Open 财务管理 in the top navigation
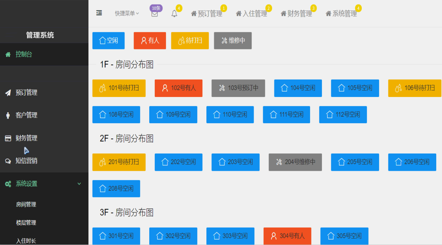The height and width of the screenshot is (245, 442). point(296,14)
